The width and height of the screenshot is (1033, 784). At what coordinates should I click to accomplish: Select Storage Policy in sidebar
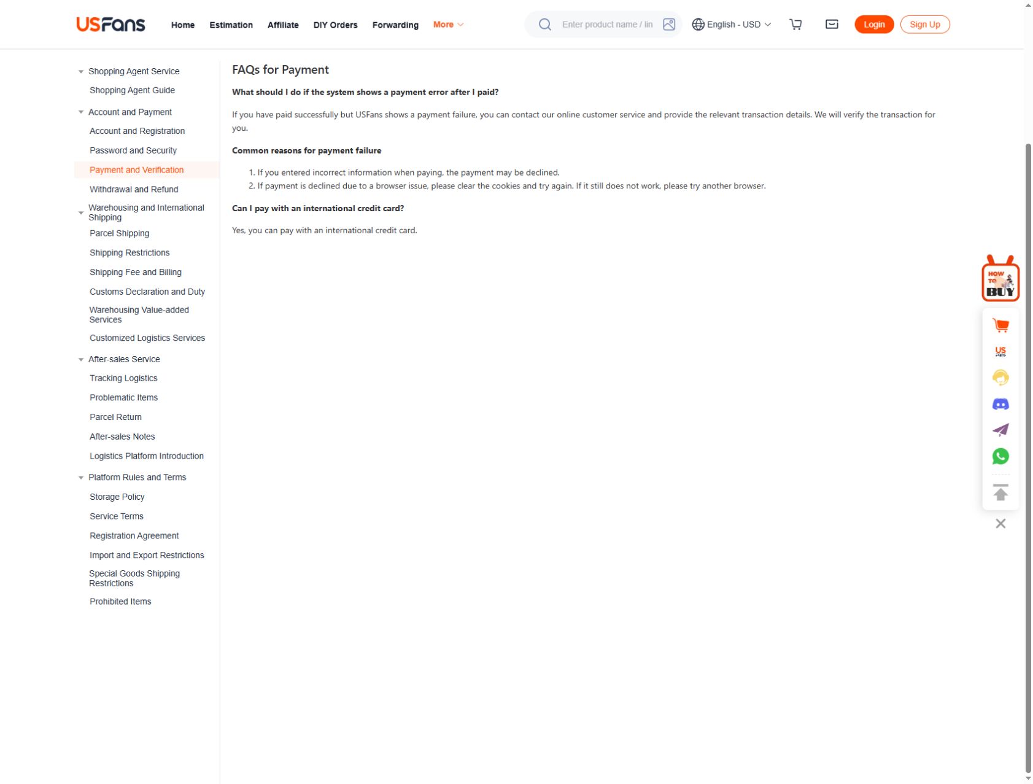[117, 497]
